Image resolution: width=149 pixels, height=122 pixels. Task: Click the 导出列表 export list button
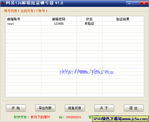[x=45, y=108]
